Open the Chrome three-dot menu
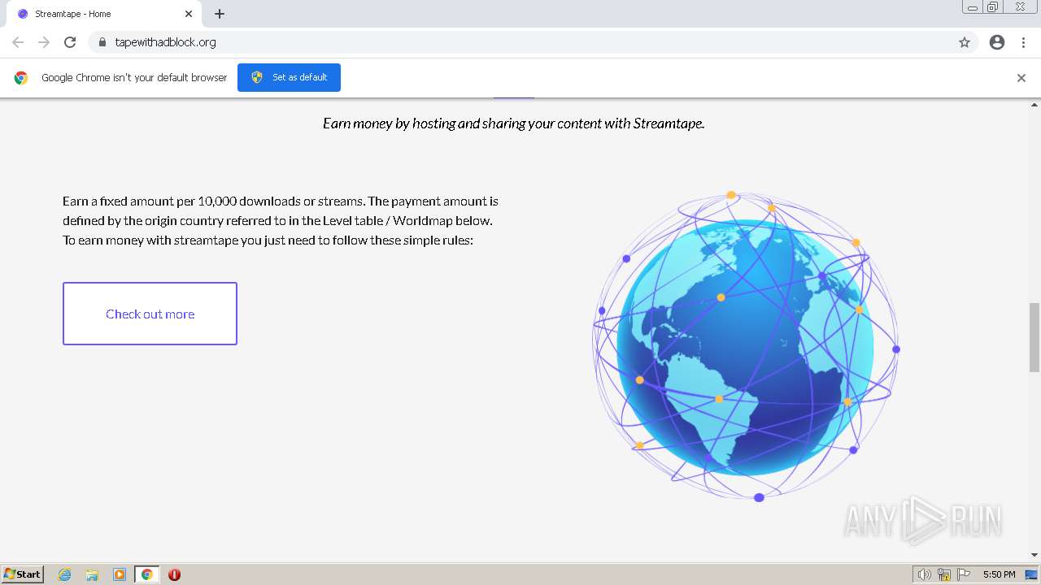 coord(1023,42)
